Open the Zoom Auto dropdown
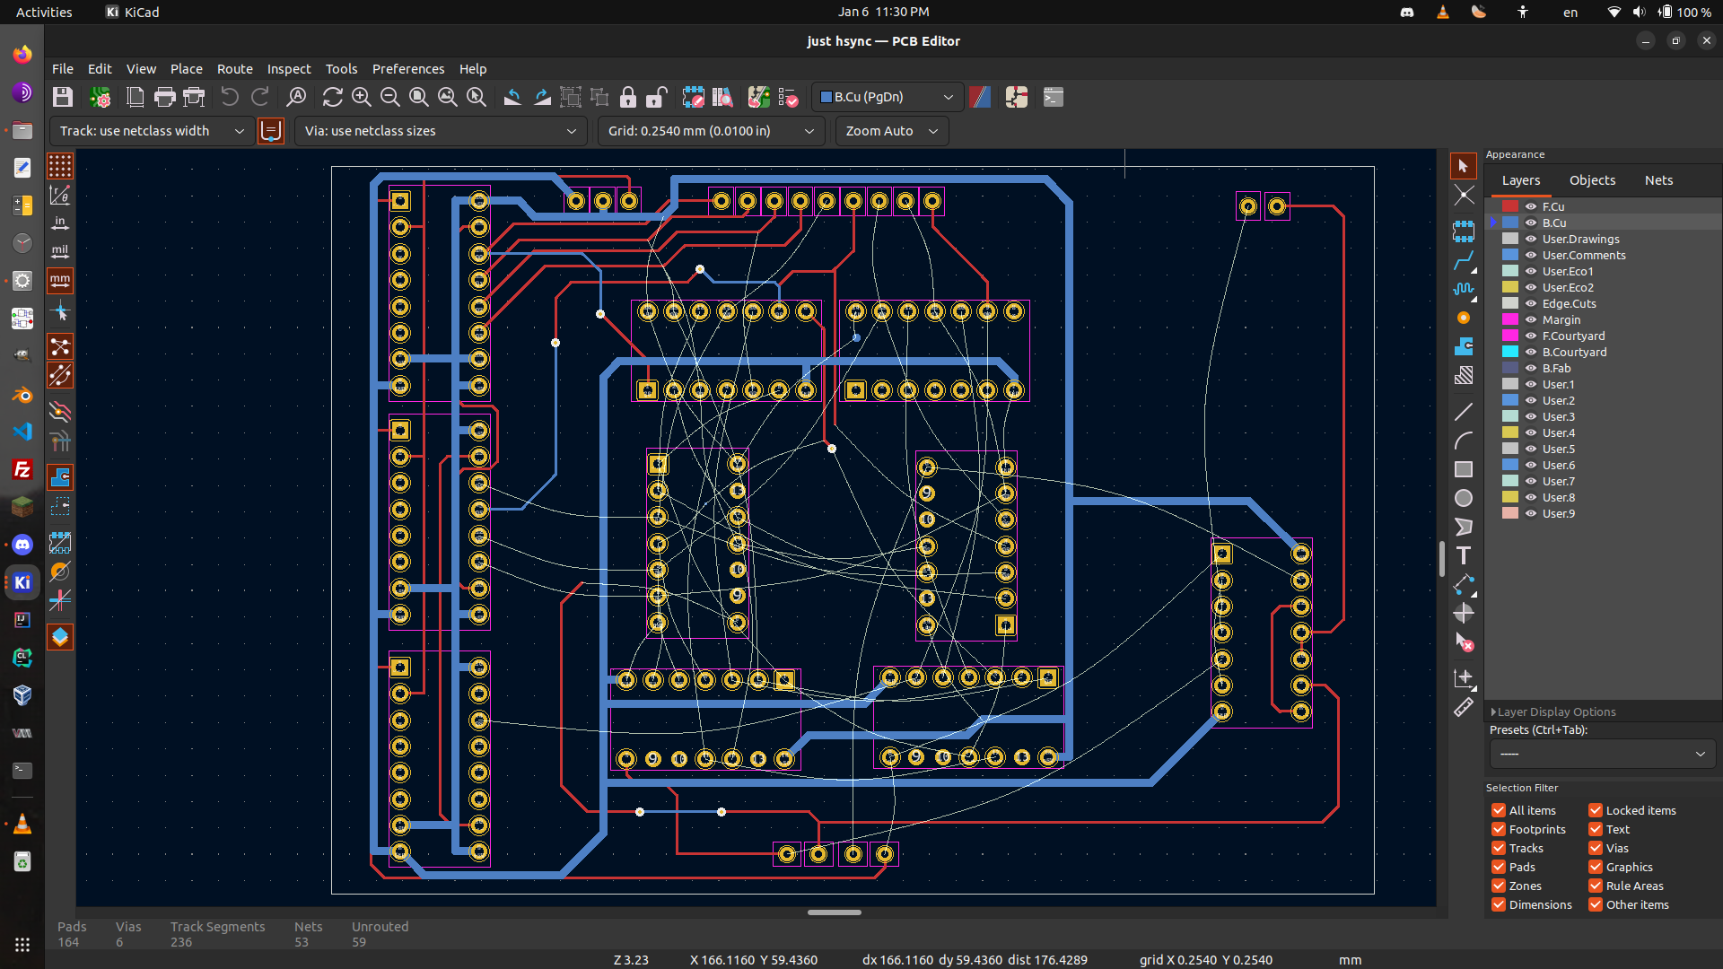1723x969 pixels. (x=892, y=131)
